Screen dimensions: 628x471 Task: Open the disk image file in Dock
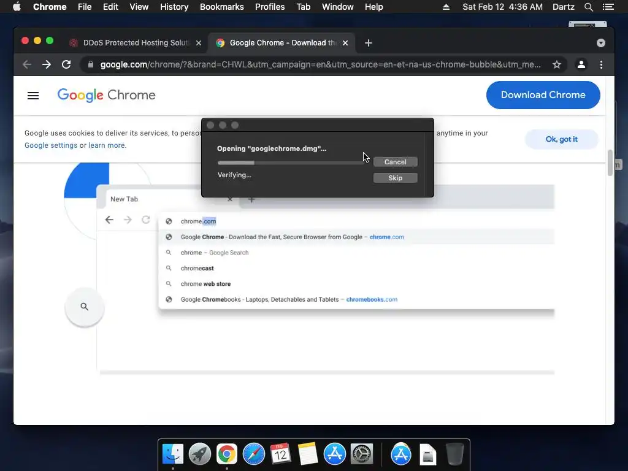(x=427, y=454)
